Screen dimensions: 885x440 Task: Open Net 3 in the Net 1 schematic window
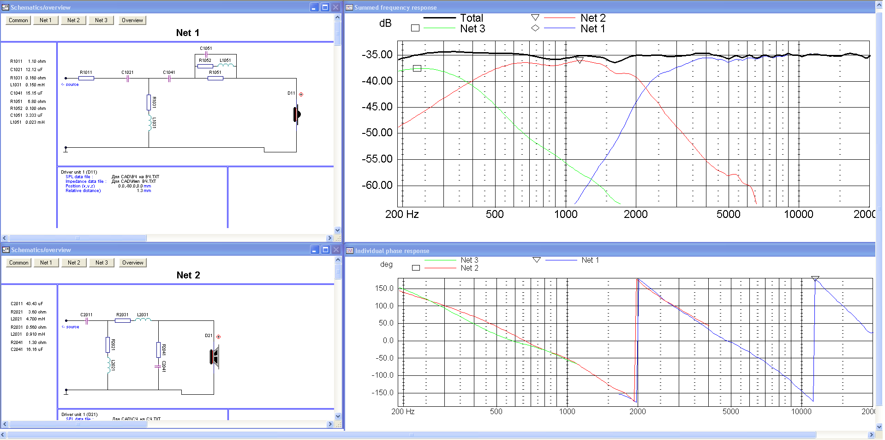point(101,20)
